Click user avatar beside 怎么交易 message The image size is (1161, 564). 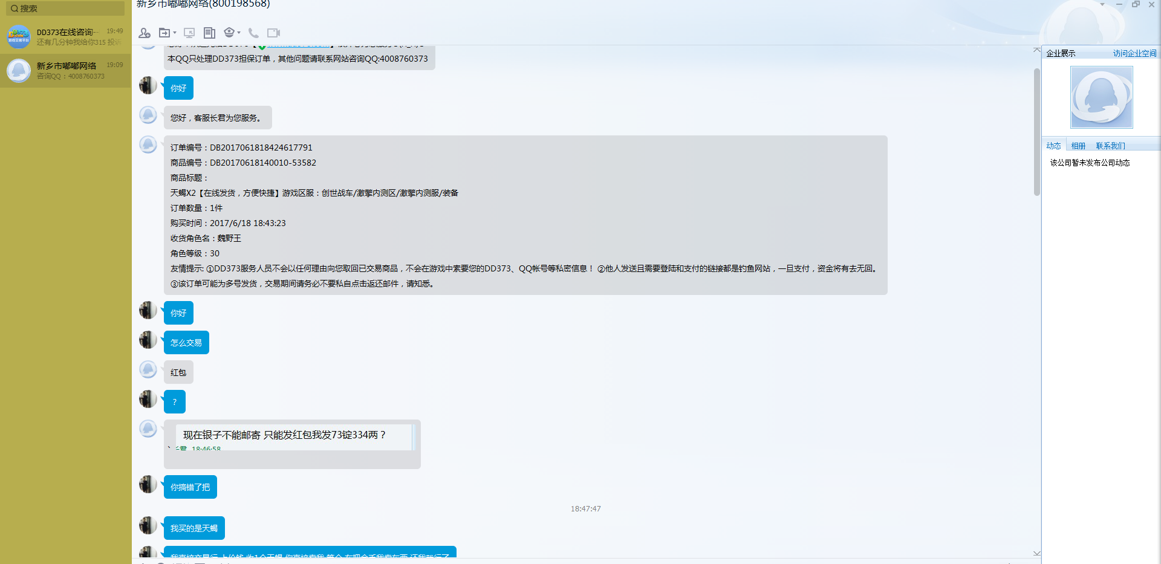[x=148, y=340]
